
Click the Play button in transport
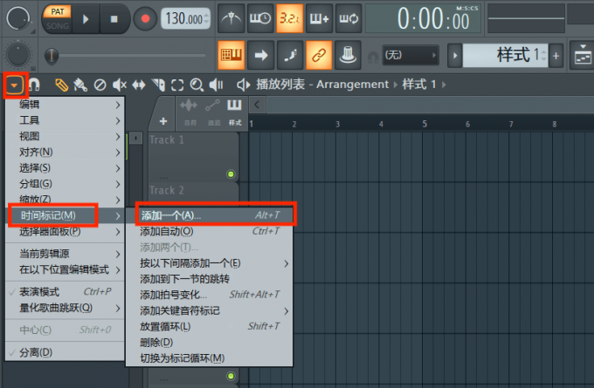tap(86, 19)
